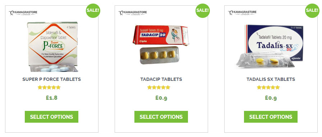Image resolution: width=322 pixels, height=137 pixels.
Task: Click the SALE! badge on Tadacip card
Action: pos(202,11)
